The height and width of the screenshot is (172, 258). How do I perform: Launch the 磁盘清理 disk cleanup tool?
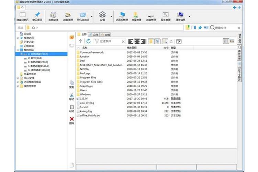[68, 15]
